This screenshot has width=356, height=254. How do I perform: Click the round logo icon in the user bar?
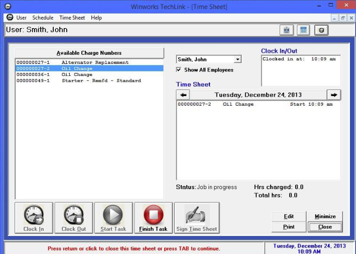pyautogui.click(x=321, y=30)
